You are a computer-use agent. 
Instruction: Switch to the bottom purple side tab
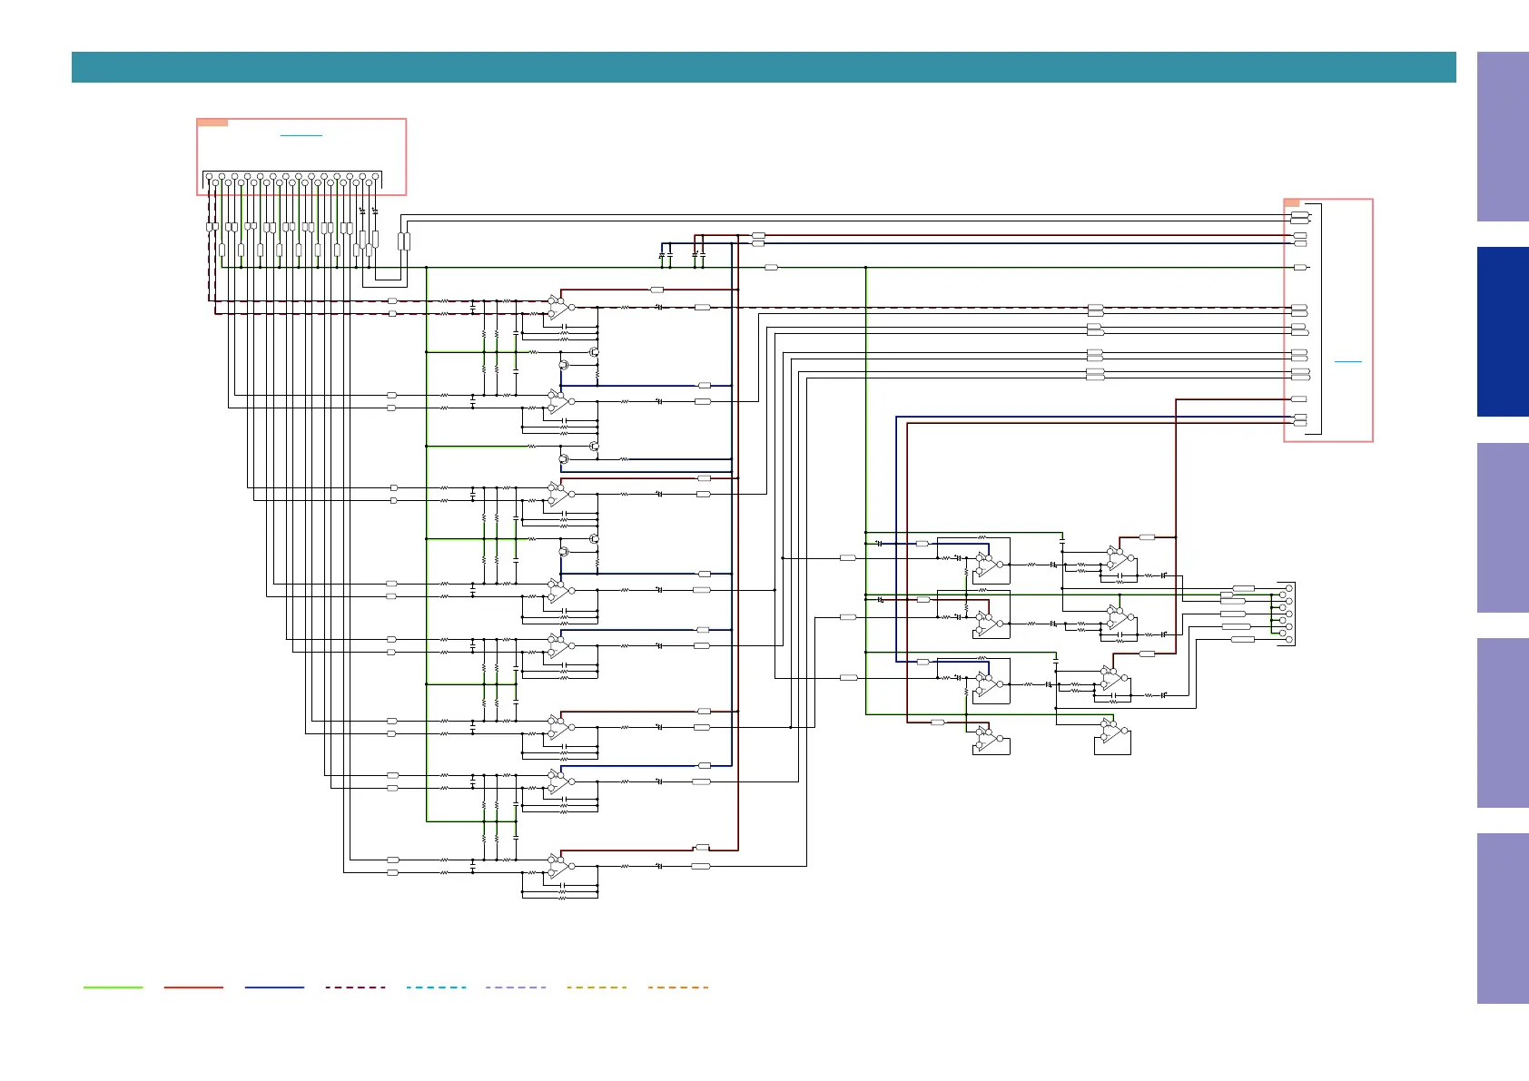click(1503, 918)
